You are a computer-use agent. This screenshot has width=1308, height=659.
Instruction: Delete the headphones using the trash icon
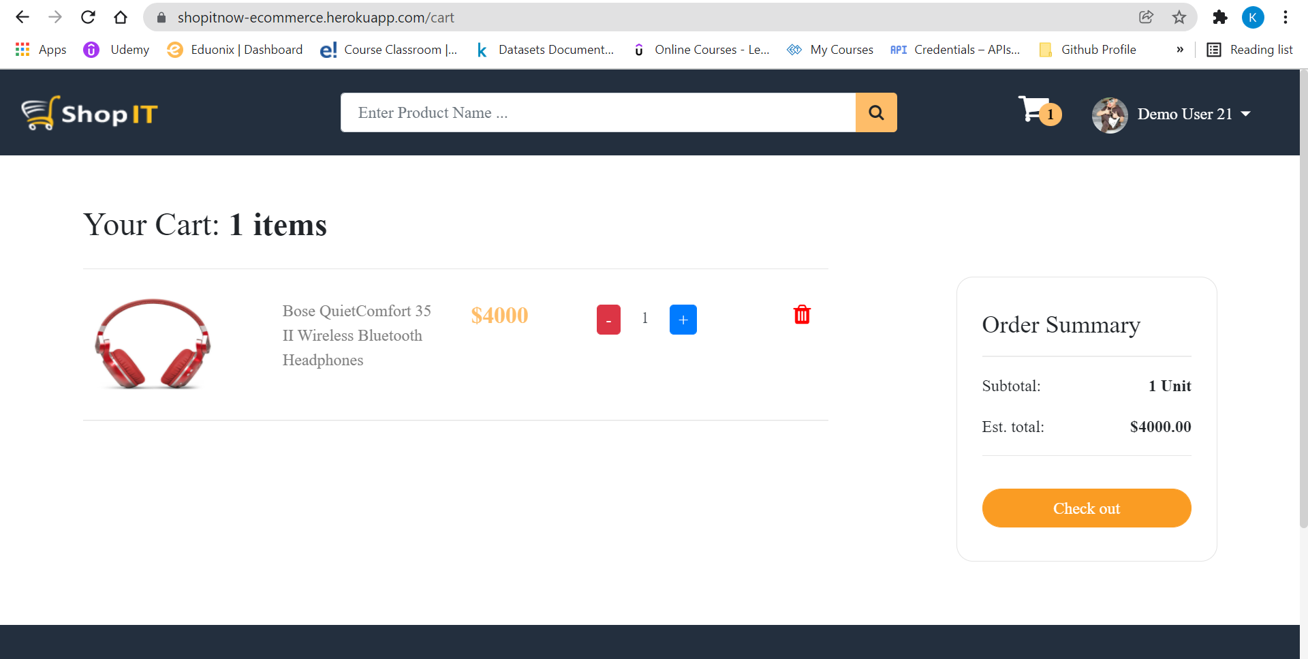tap(802, 314)
